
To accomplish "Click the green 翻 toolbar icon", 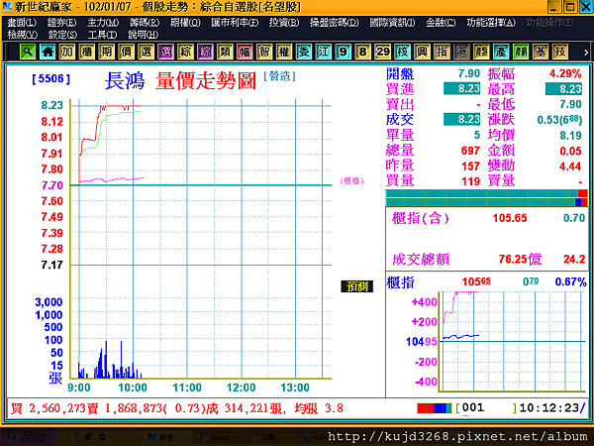I will (521, 52).
